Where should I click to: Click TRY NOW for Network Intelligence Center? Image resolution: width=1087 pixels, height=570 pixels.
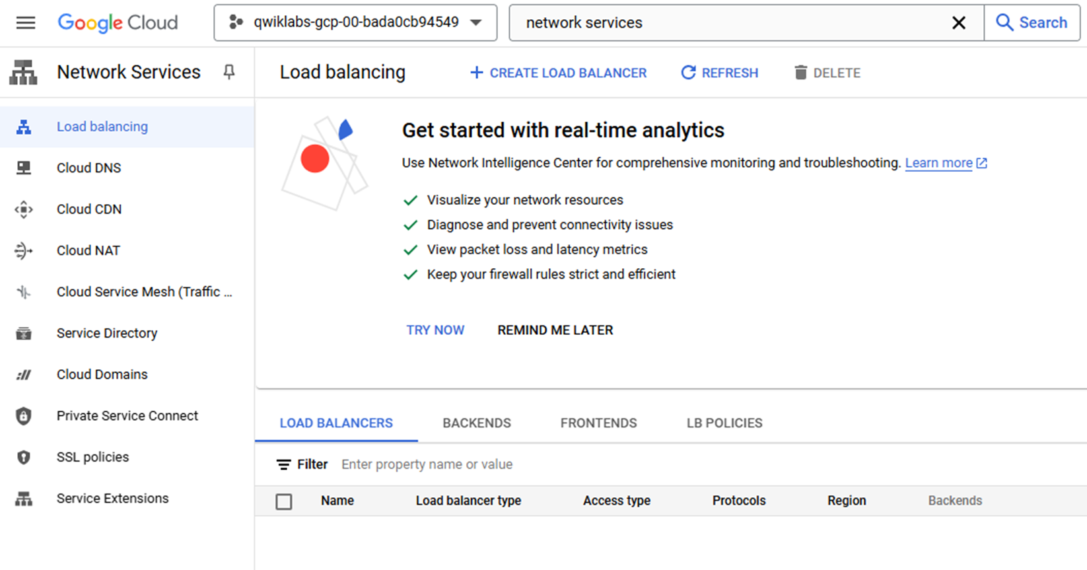(435, 330)
